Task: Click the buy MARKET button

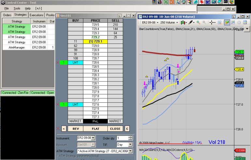Action: (x=75, y=121)
